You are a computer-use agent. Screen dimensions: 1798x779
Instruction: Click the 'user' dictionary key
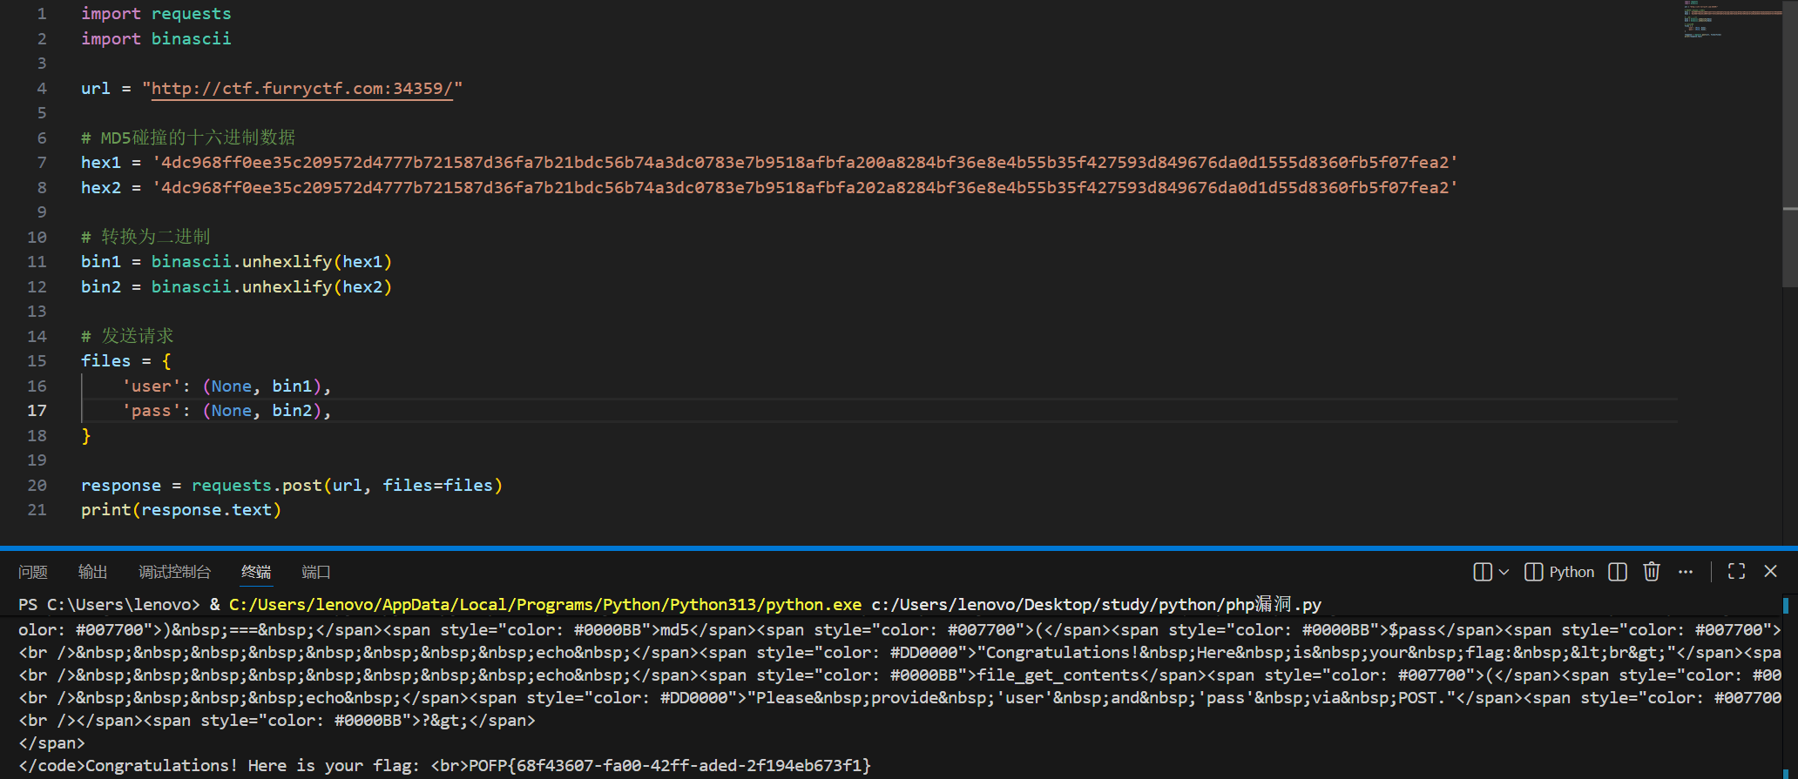pyautogui.click(x=152, y=386)
